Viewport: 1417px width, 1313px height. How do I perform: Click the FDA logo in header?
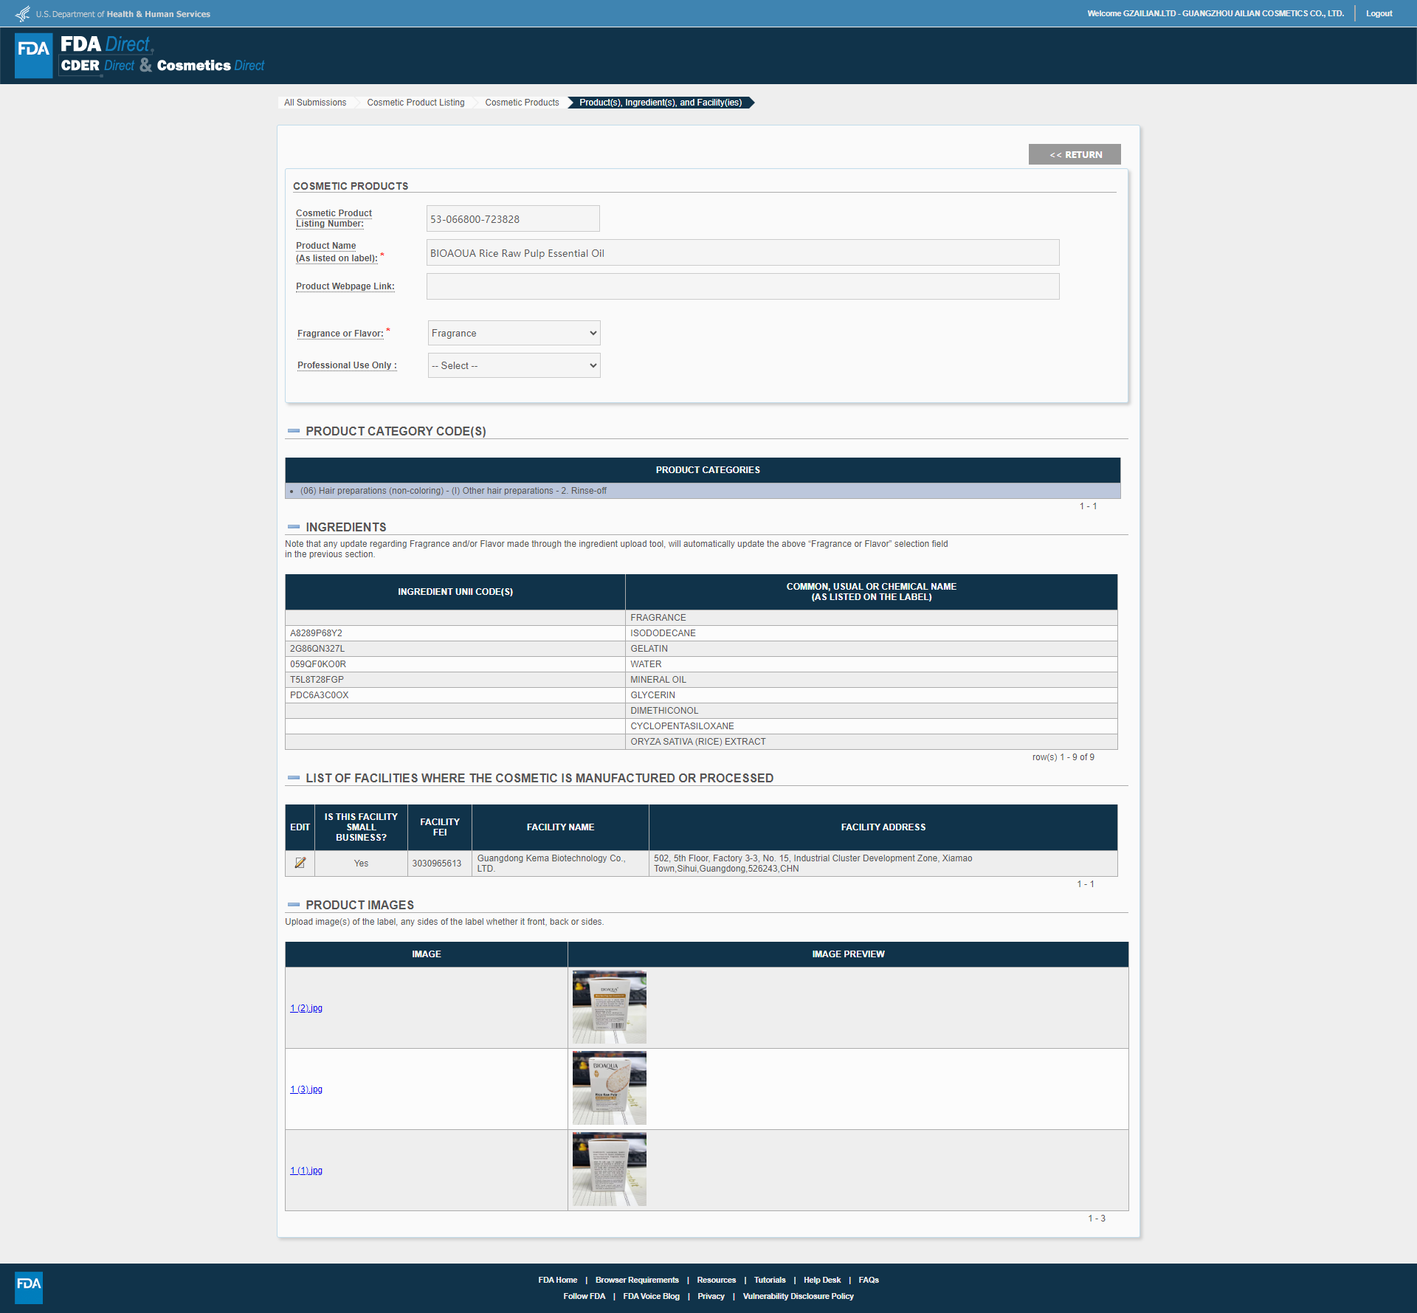[34, 55]
